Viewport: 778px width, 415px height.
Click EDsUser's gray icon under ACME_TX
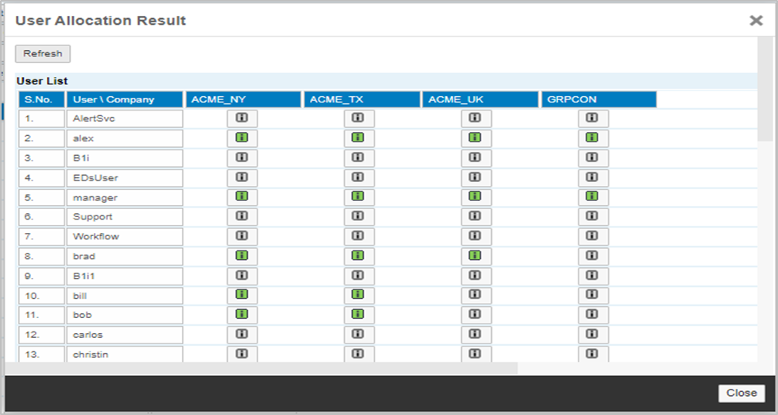tap(358, 177)
